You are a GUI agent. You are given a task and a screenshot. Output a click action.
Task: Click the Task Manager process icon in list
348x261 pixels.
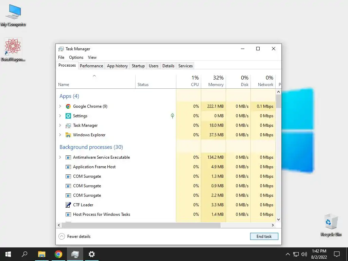[68, 126]
